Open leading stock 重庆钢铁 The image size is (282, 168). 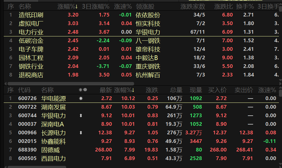(x=148, y=66)
